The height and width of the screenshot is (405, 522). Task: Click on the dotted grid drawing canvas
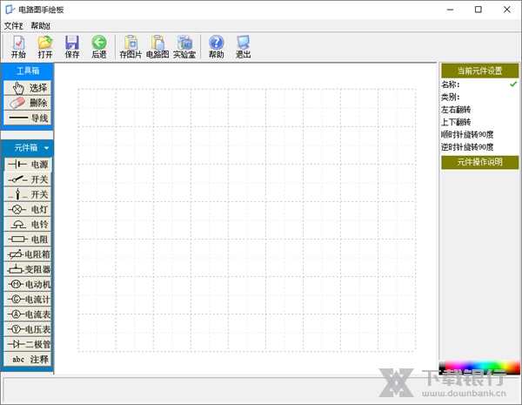coord(246,219)
